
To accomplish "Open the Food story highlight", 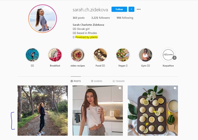I will pyautogui.click(x=100, y=55).
